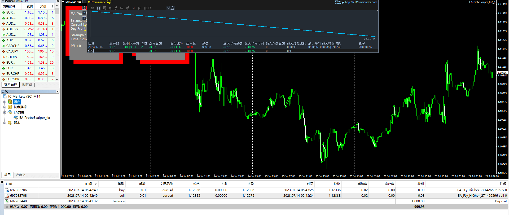Expand the 脚本 tree node
Screen dimensions: 509x215
(x=5, y=123)
